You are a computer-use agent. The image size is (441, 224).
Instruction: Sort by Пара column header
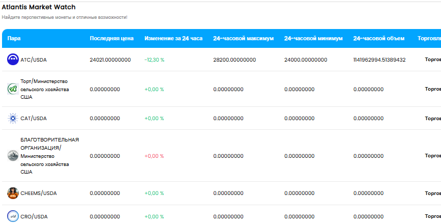(x=14, y=38)
